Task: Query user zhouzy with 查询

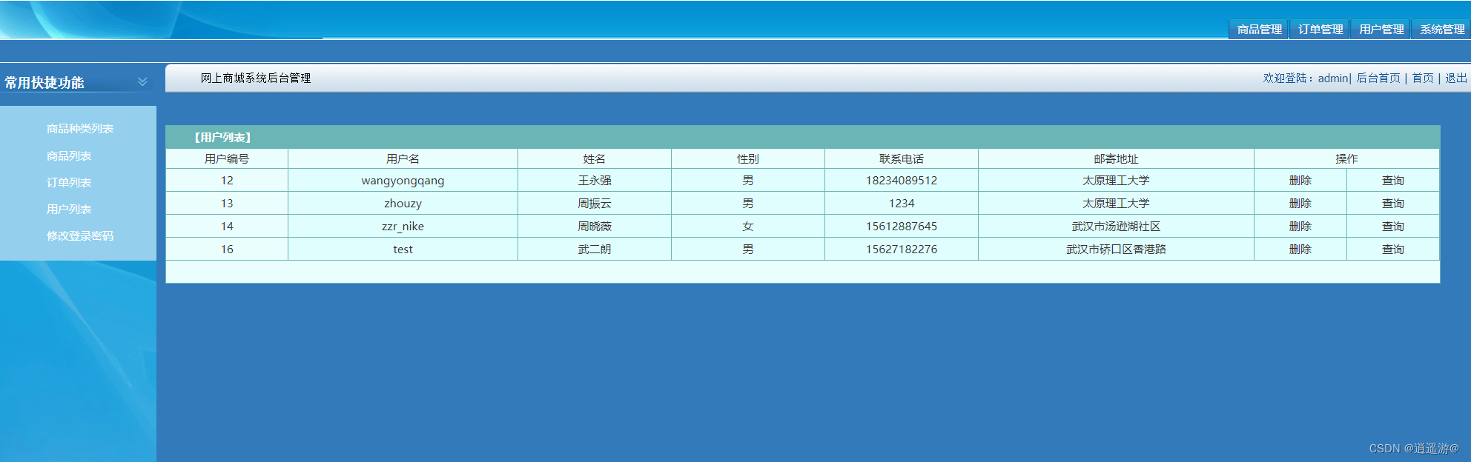Action: [1393, 204]
